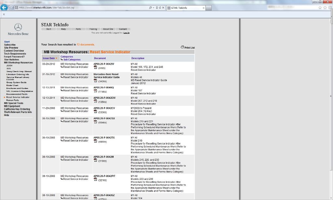Image resolution: width=333 pixels, height=200 pixels.
Task: Click the Print List link
Action: pyautogui.click(x=190, y=48)
